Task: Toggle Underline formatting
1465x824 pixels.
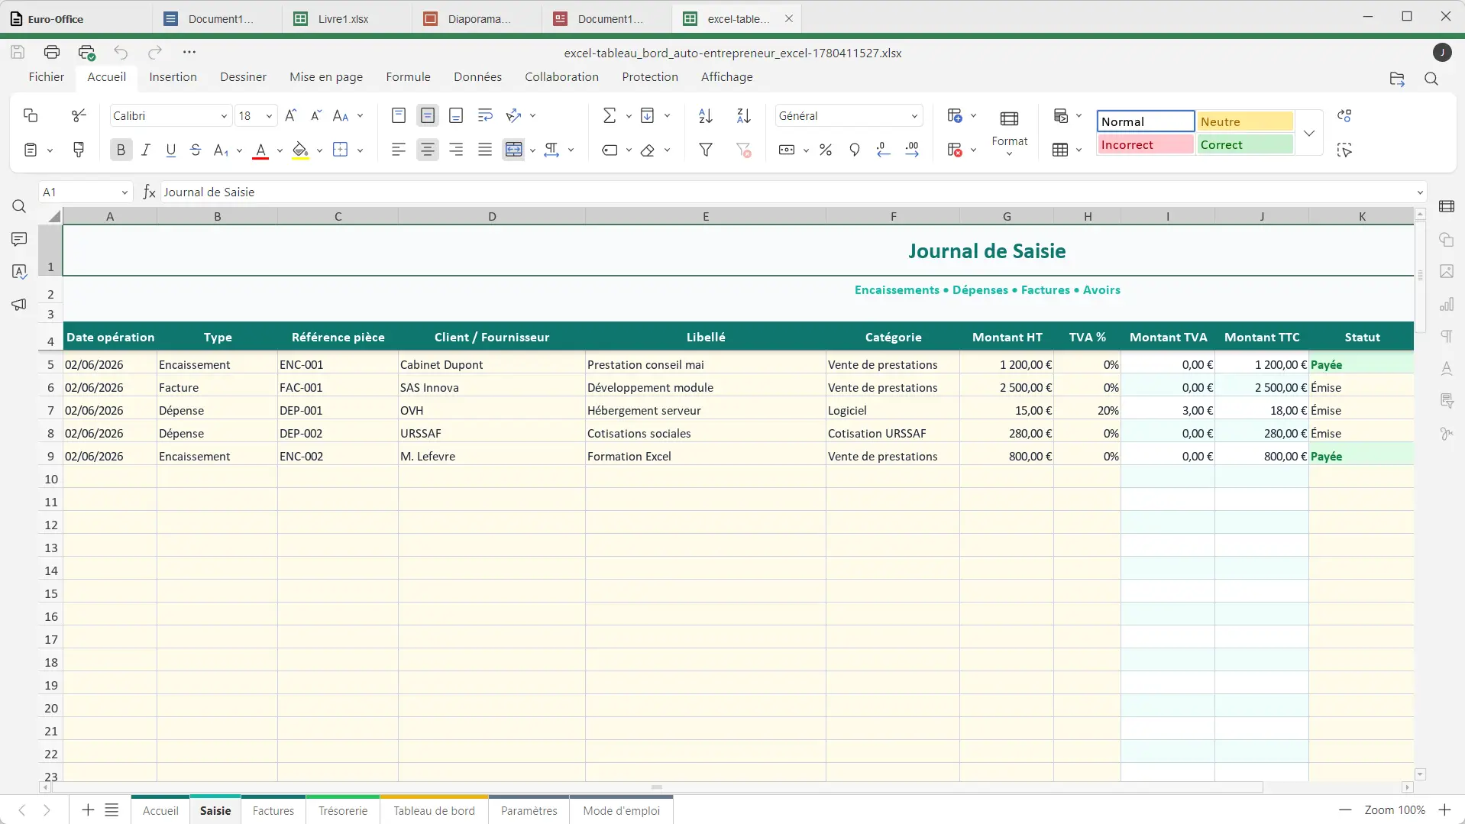Action: pyautogui.click(x=171, y=150)
